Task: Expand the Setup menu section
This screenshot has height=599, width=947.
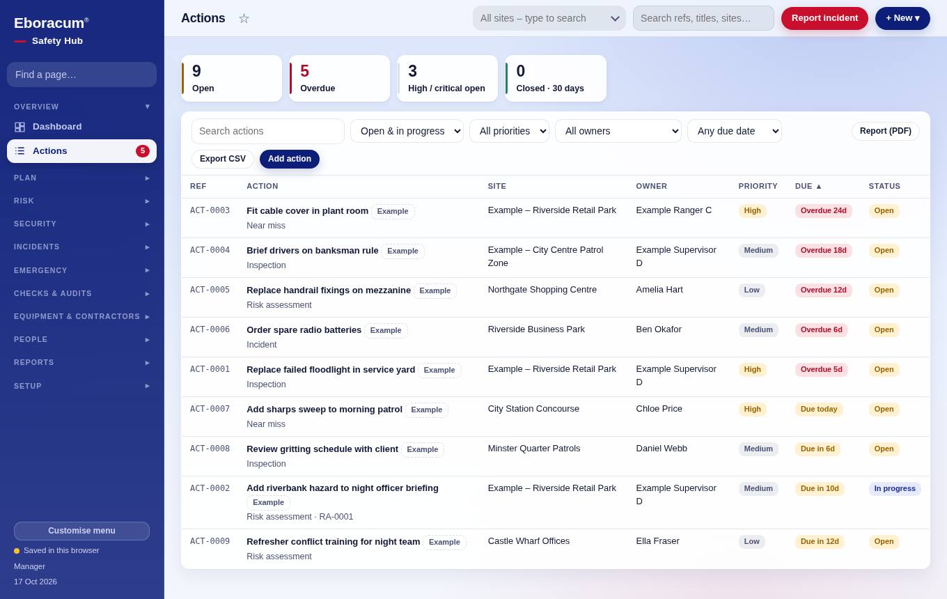Action: [81, 386]
